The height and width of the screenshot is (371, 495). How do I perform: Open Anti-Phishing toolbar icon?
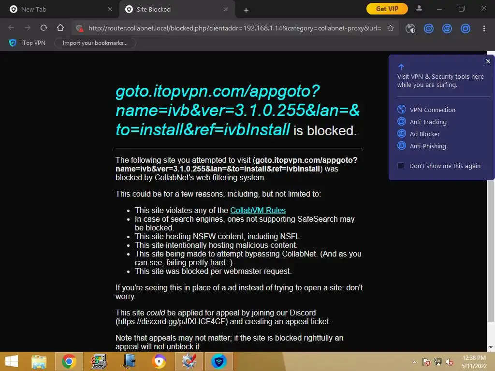click(x=466, y=29)
